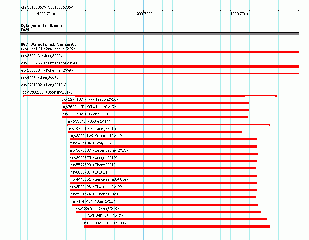Click the nsv6399128 (Sedlazeck2020) variant label
The height and width of the screenshot is (240, 309).
pos(48,48)
